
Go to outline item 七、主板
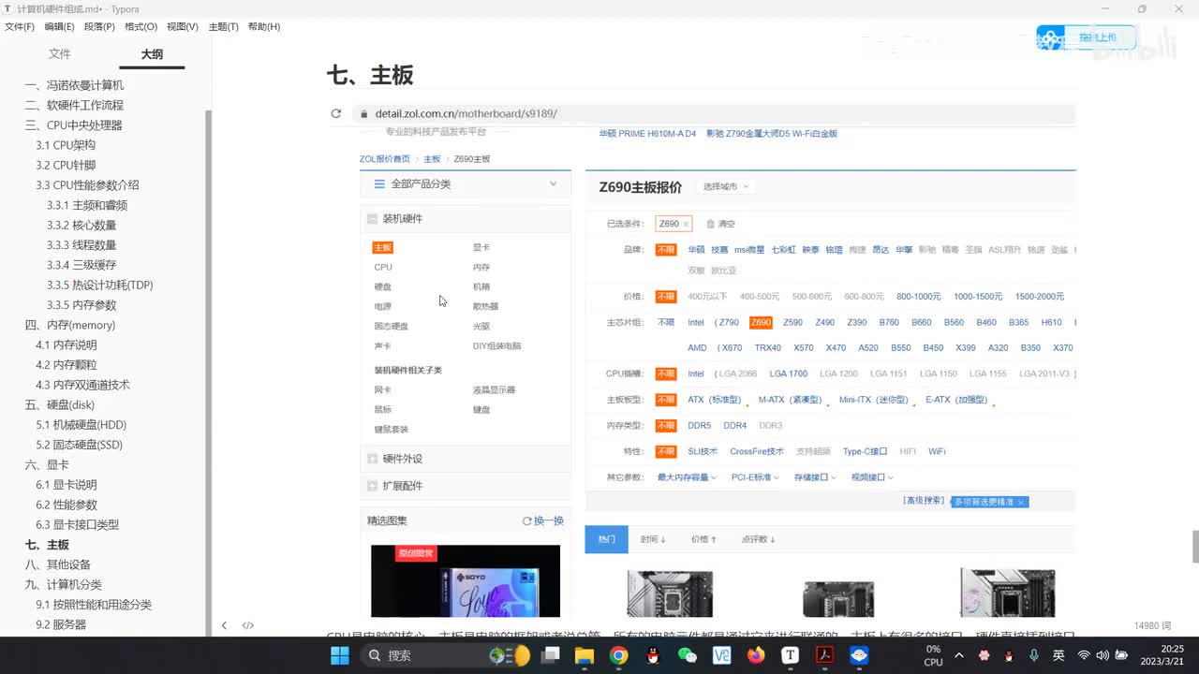(x=47, y=545)
